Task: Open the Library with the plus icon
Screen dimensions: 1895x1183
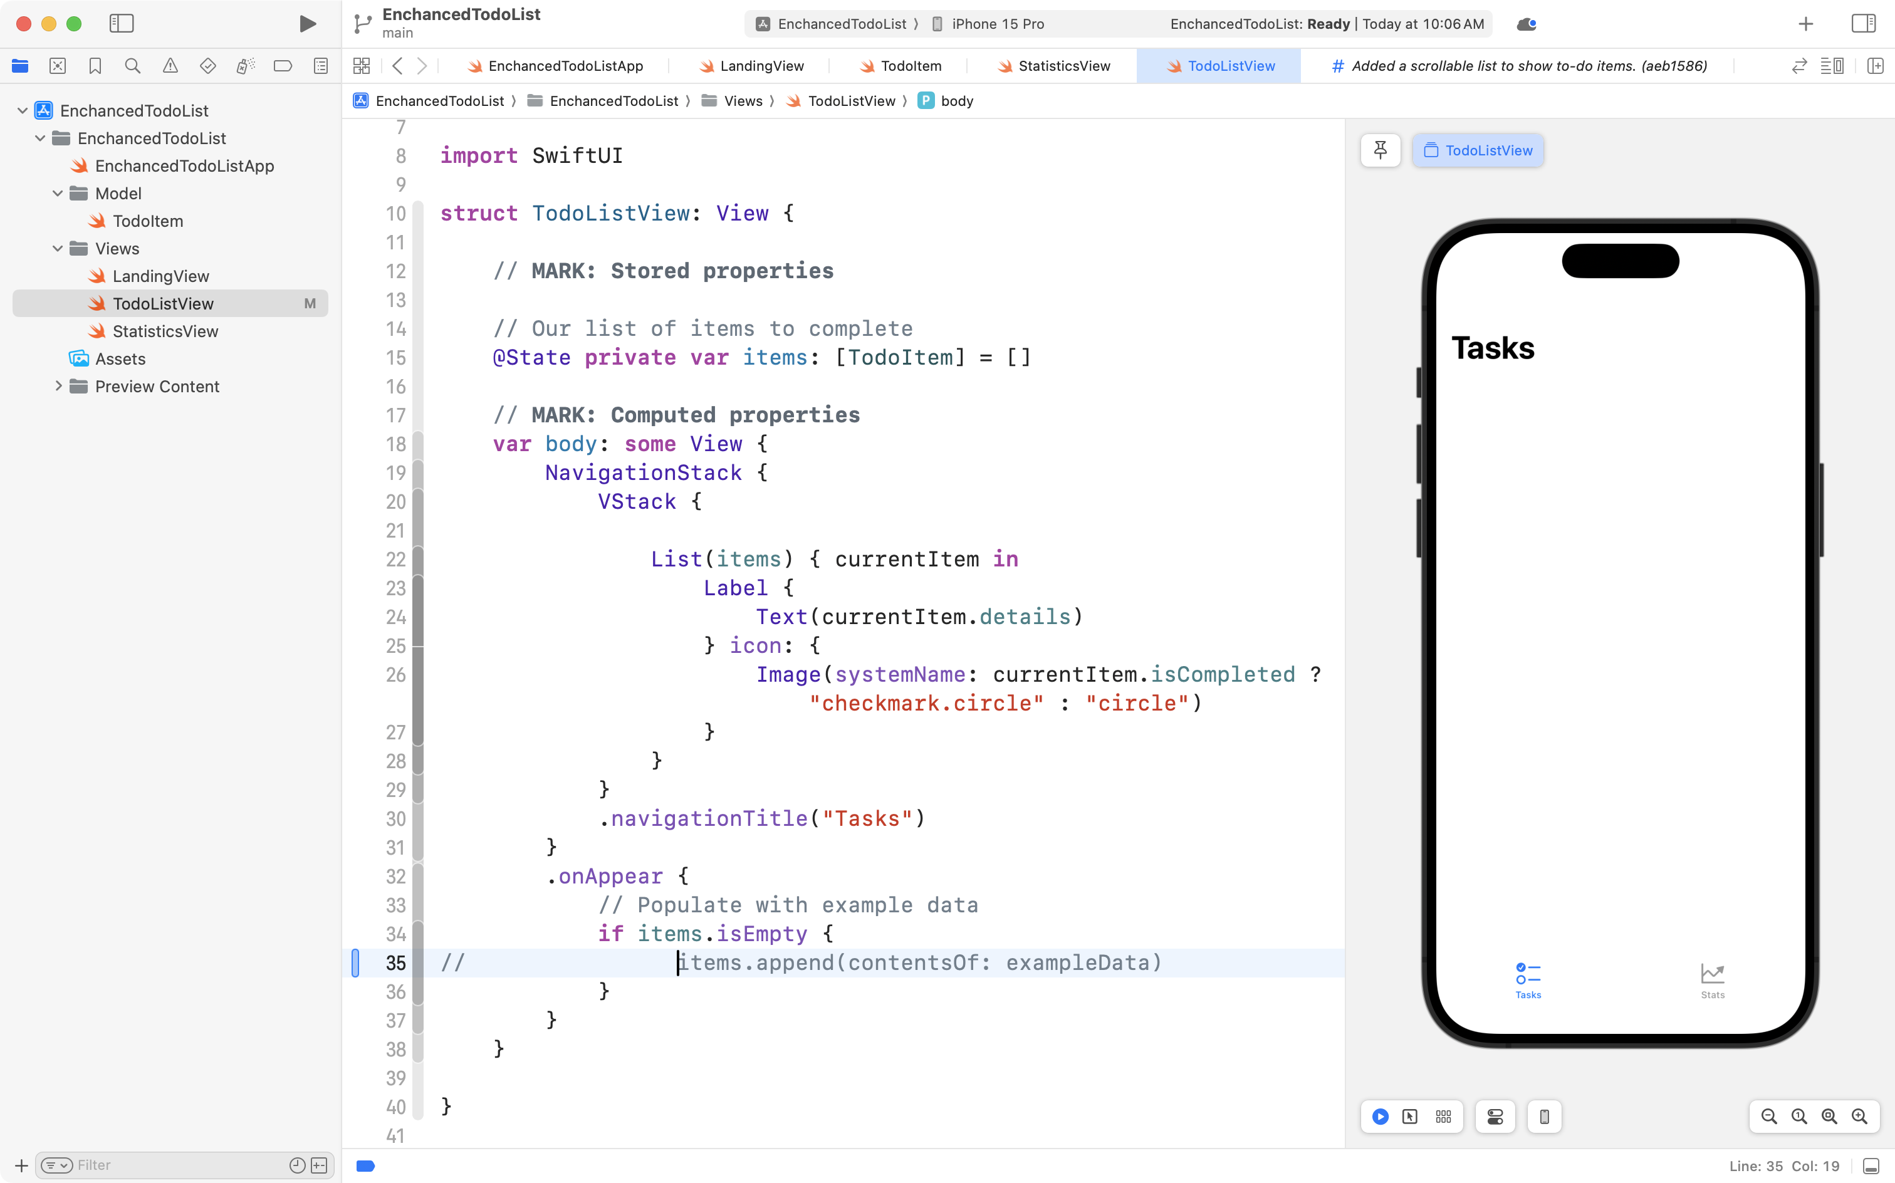Action: point(1805,23)
